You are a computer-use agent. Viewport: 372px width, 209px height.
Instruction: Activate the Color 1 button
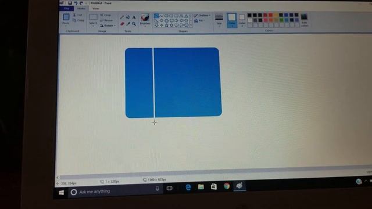232,20
